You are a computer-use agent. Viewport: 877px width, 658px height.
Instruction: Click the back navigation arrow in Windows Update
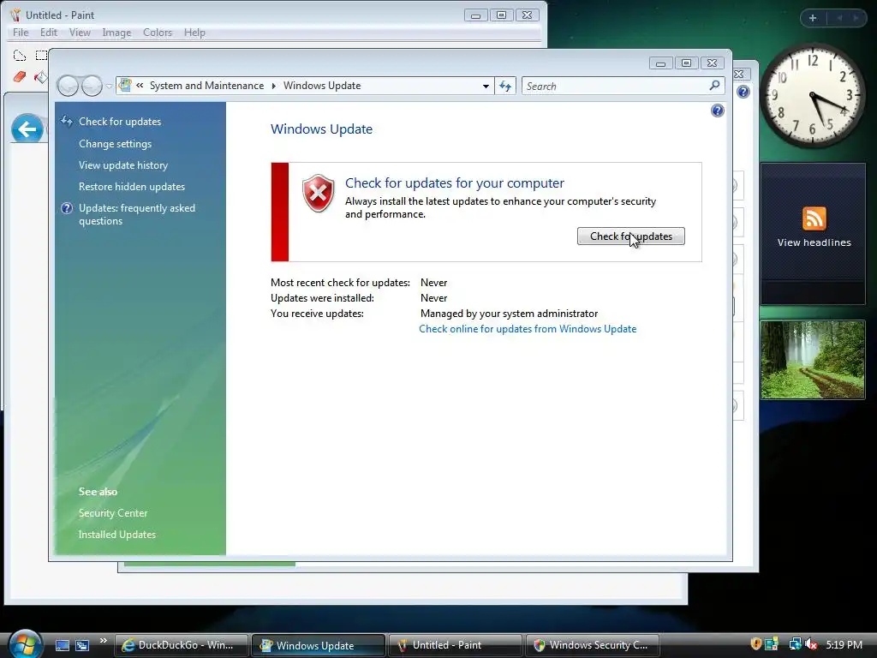69,86
